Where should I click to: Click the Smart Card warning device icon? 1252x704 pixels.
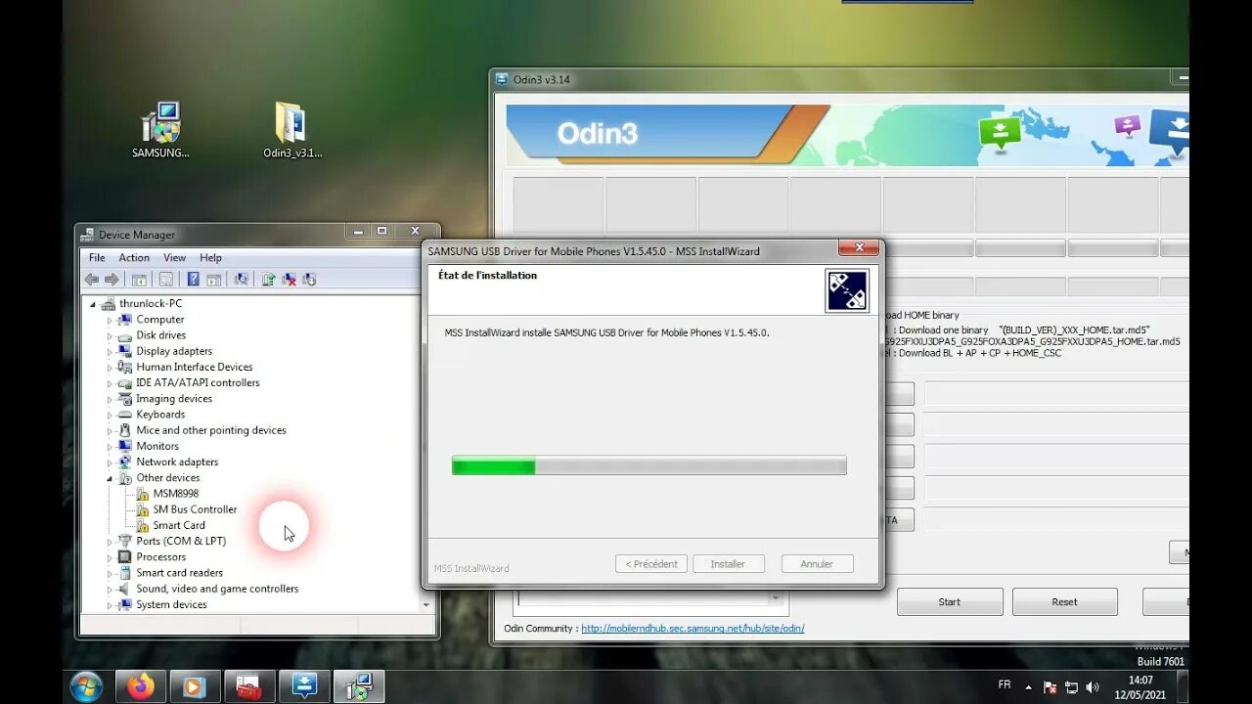coord(143,525)
